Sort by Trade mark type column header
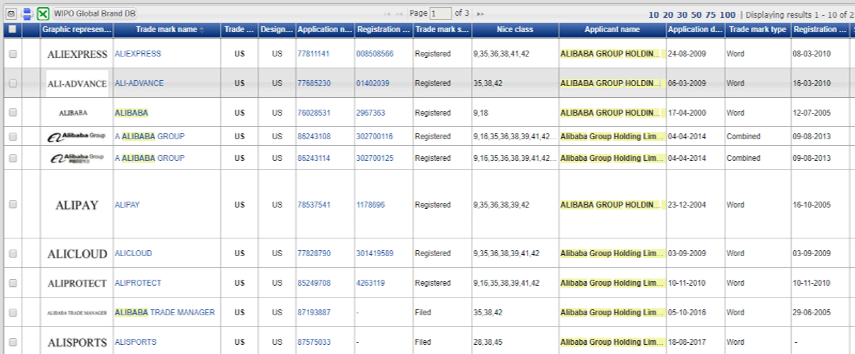855x354 pixels. pyautogui.click(x=758, y=30)
